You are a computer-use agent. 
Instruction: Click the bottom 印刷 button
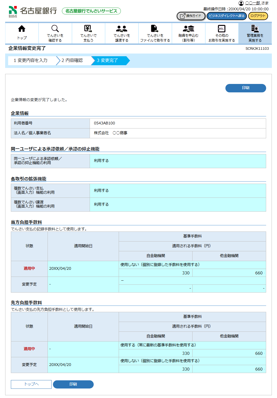pos(73,384)
